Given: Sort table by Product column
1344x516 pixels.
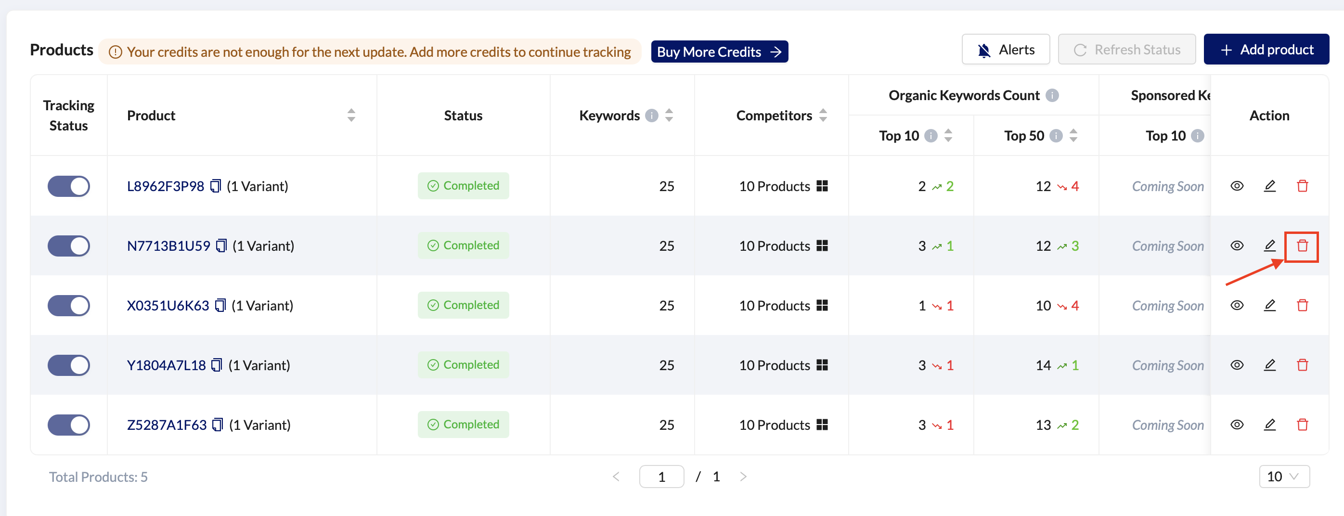Looking at the screenshot, I should (x=351, y=116).
